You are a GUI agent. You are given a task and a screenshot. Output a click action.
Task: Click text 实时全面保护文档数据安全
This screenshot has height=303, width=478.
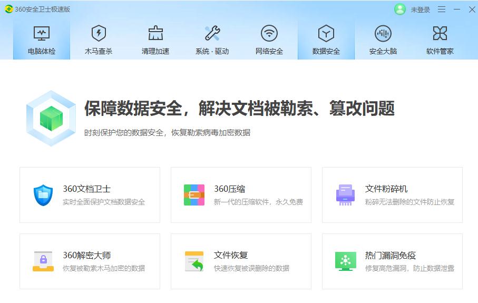click(104, 202)
